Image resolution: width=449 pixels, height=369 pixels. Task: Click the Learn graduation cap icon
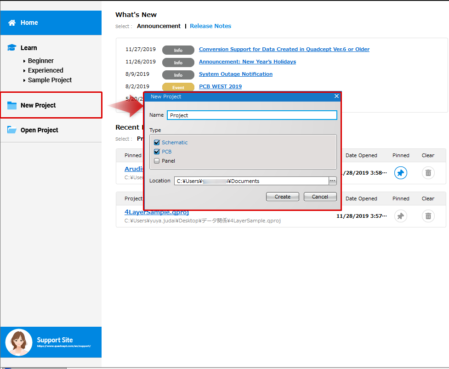[x=12, y=48]
